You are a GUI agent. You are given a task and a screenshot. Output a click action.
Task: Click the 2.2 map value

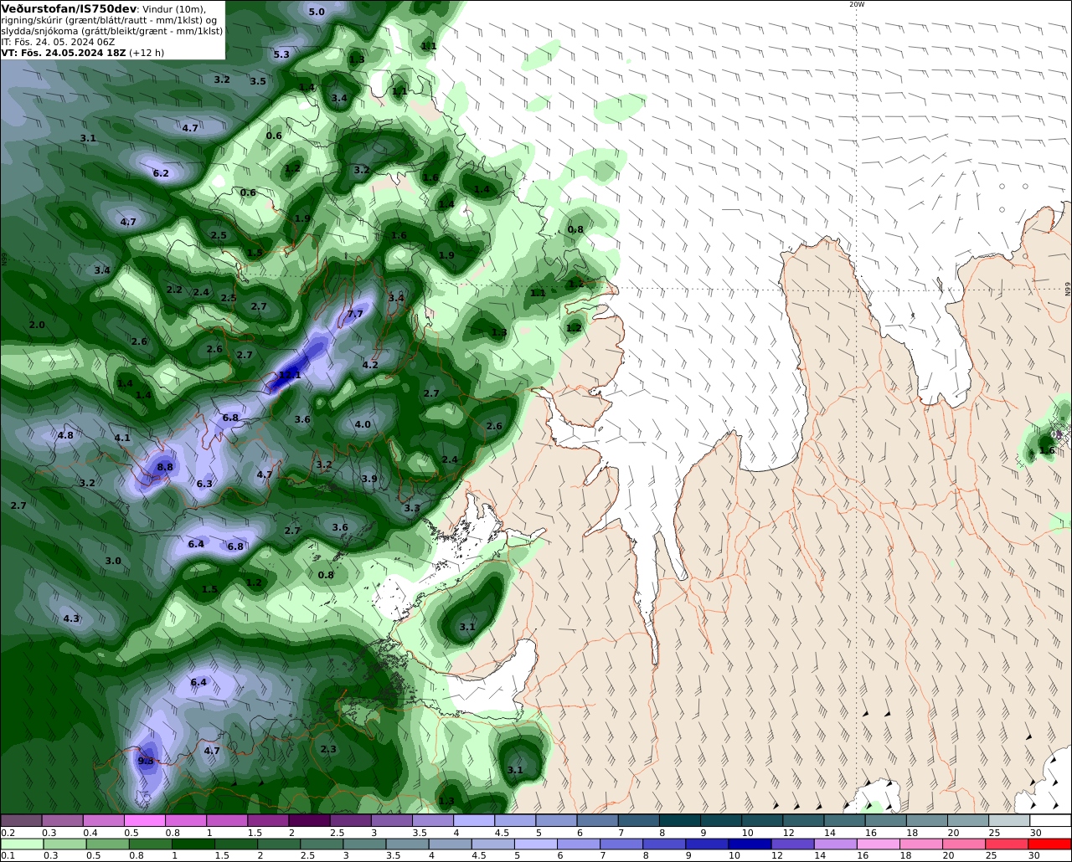pos(174,290)
